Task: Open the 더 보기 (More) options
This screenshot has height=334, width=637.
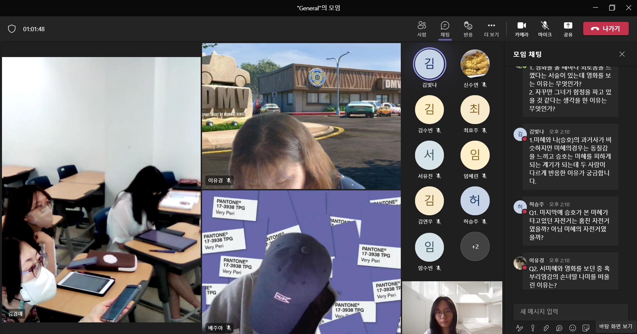Action: pyautogui.click(x=491, y=29)
